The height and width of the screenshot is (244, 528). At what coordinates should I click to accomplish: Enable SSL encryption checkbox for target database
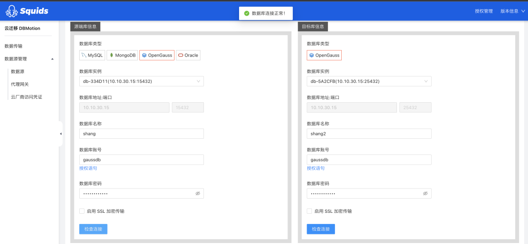pyautogui.click(x=309, y=211)
